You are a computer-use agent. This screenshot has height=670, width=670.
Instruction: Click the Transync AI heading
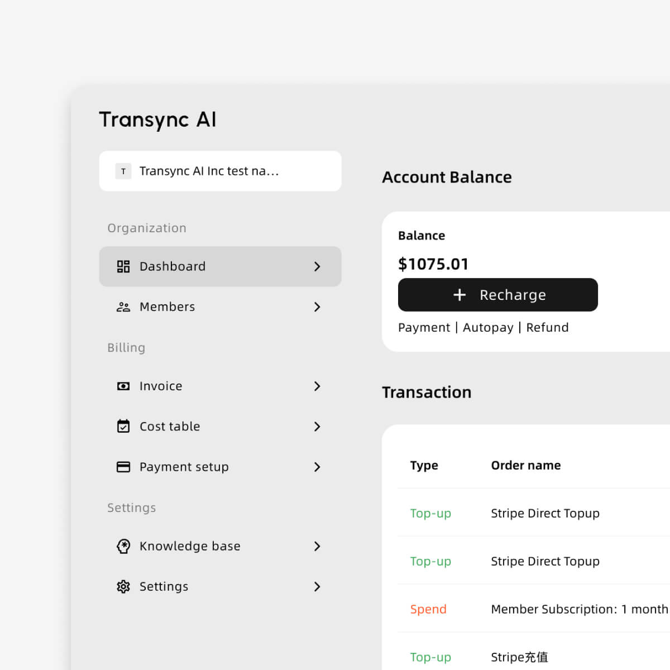point(158,119)
